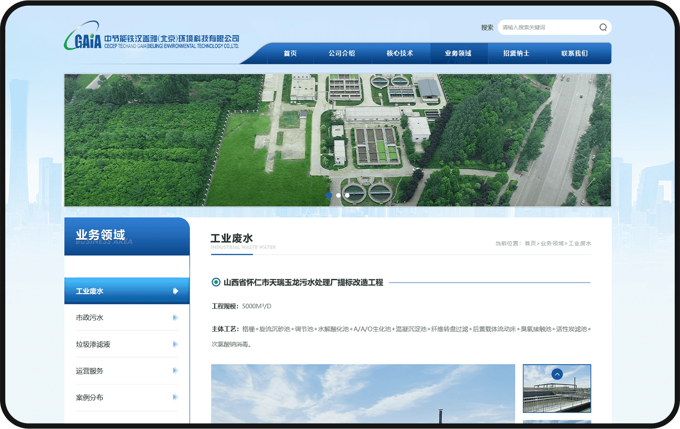Click arrow icon beside 运营服务
This screenshot has height=429, width=680.
pos(175,371)
